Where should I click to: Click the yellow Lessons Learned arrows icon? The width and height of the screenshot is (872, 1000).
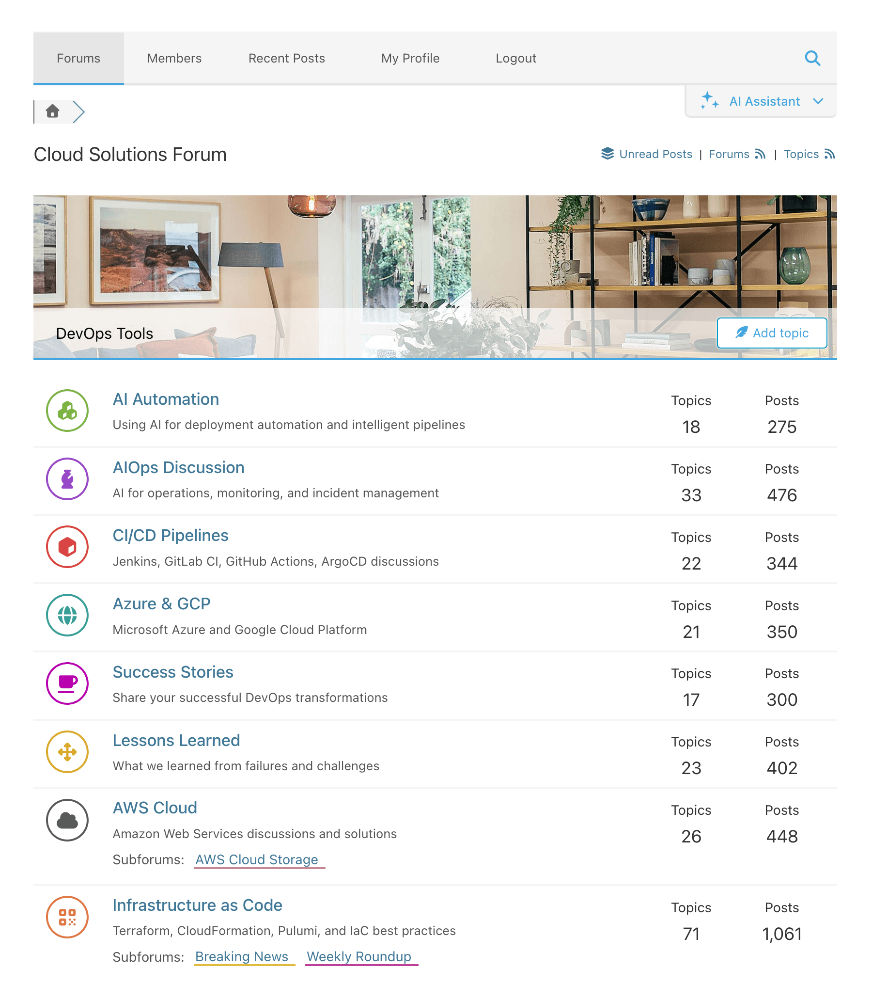click(67, 752)
